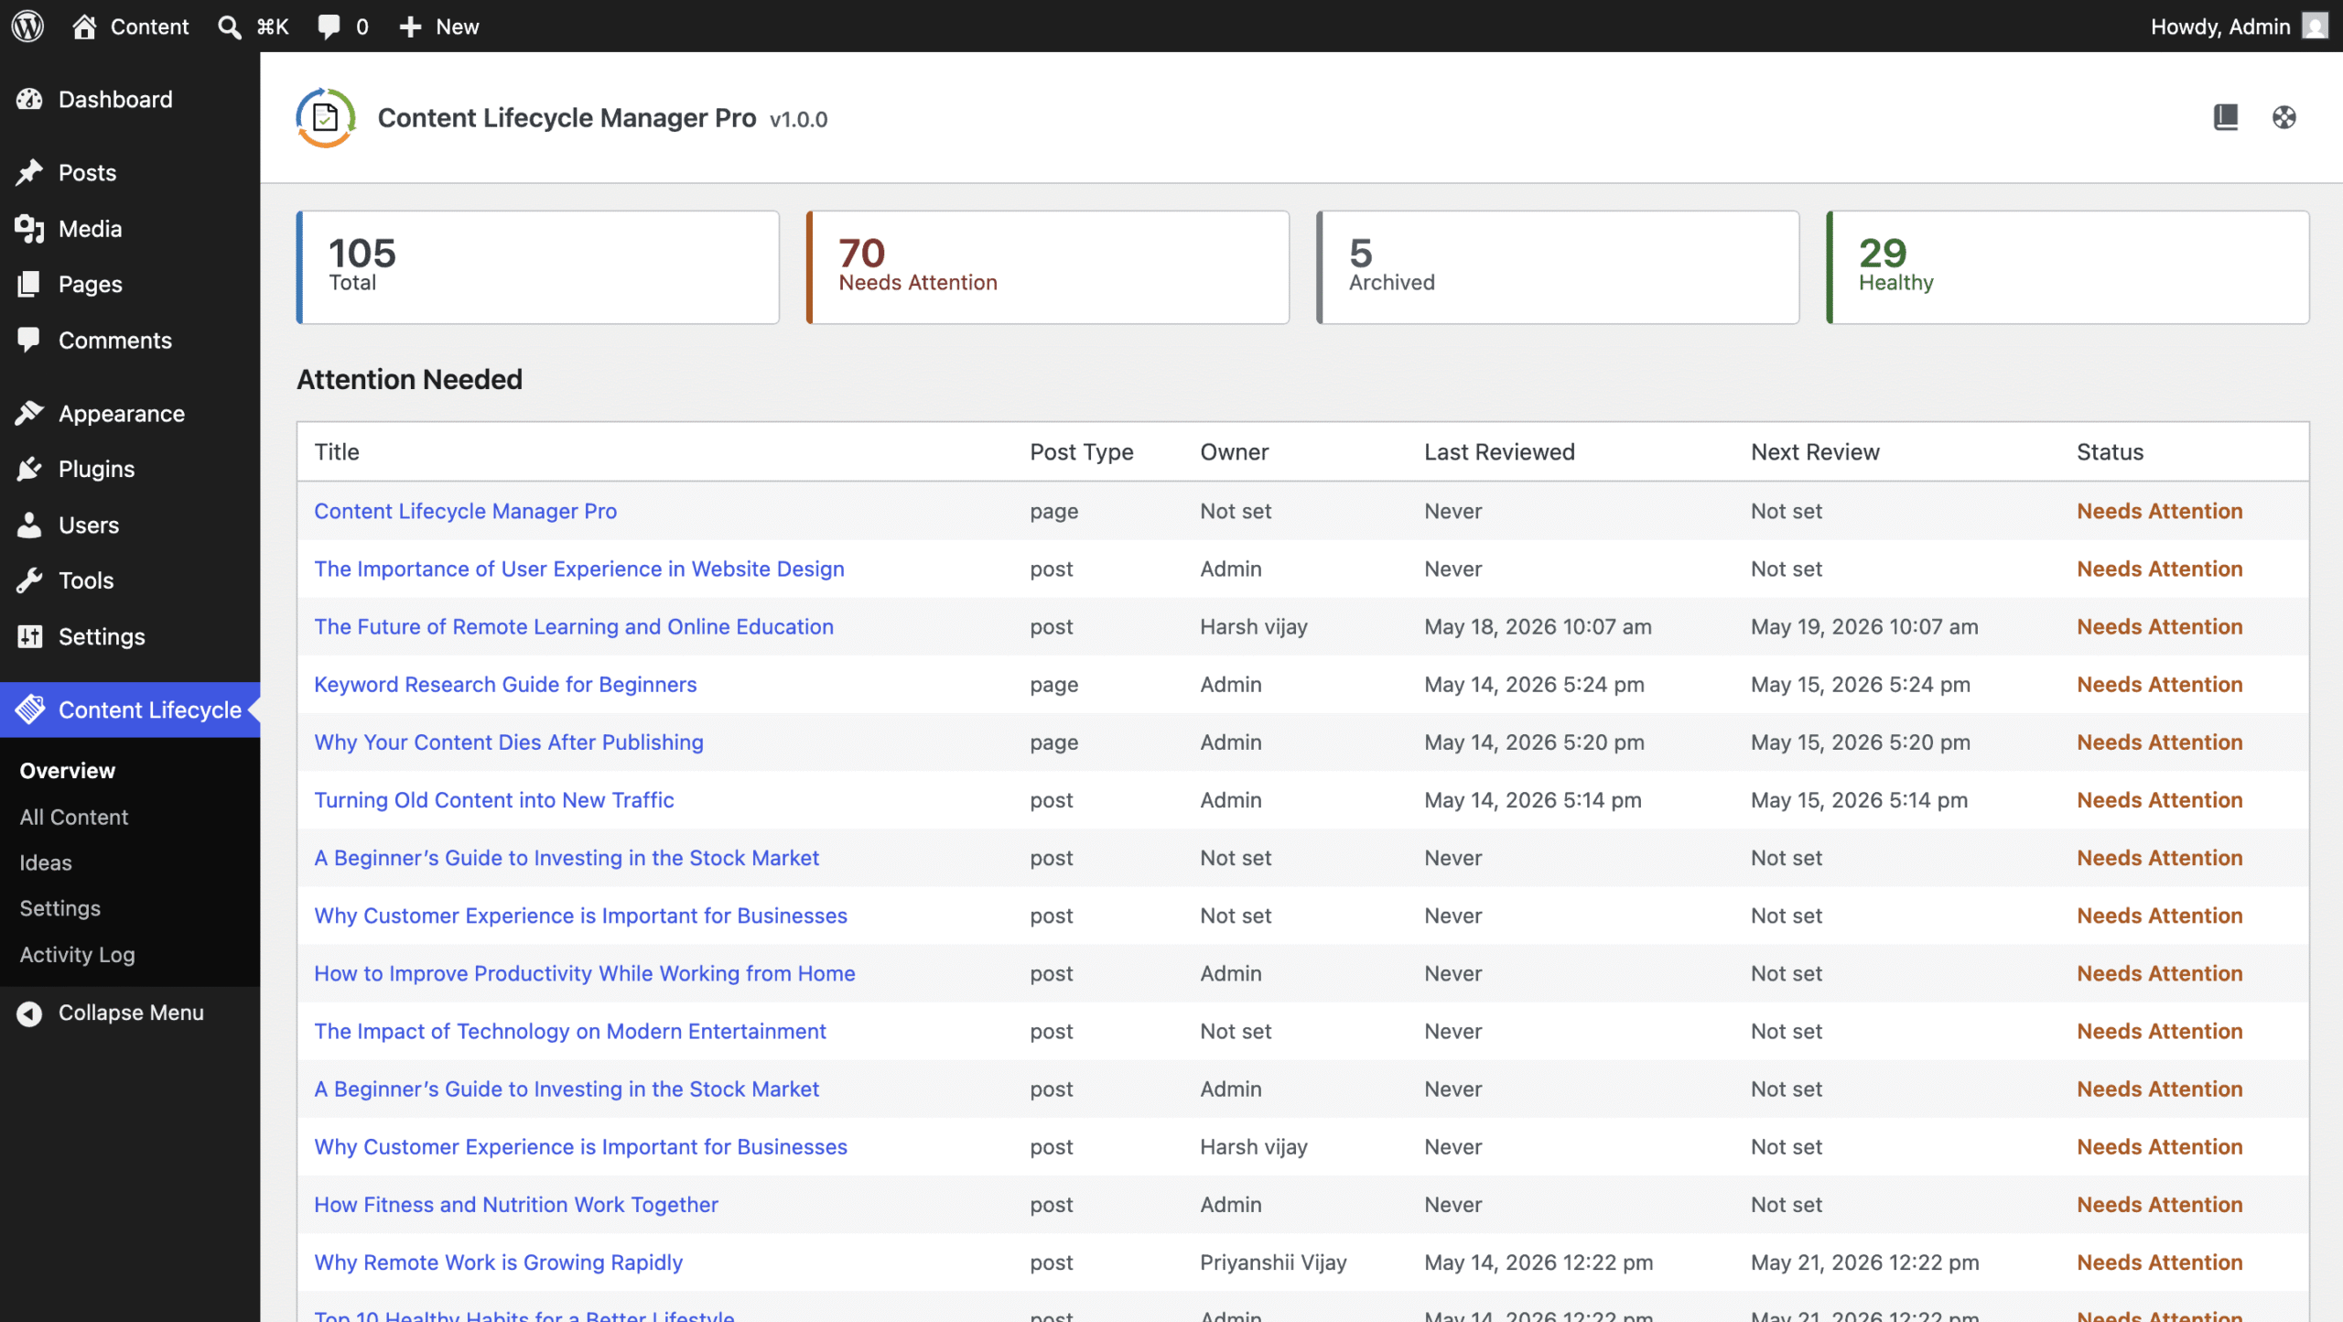
Task: Click the Content Lifecycle tag icon
Action: click(x=29, y=710)
